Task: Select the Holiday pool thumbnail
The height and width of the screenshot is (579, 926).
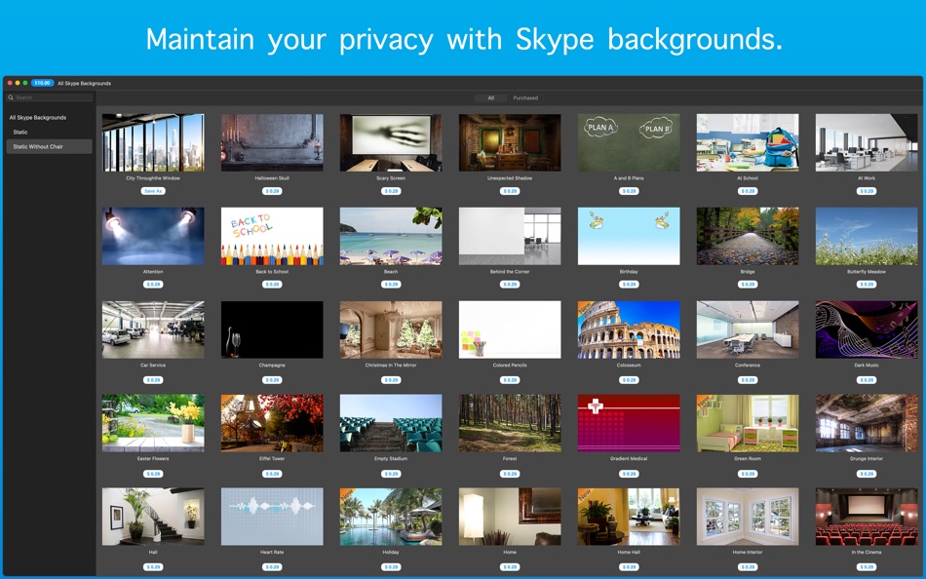Action: pyautogui.click(x=391, y=517)
